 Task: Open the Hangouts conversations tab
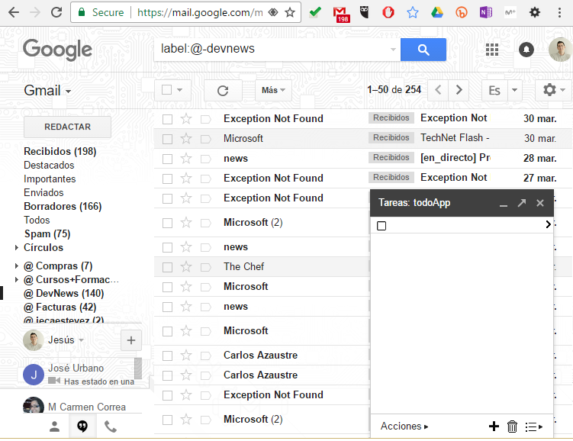(x=82, y=427)
